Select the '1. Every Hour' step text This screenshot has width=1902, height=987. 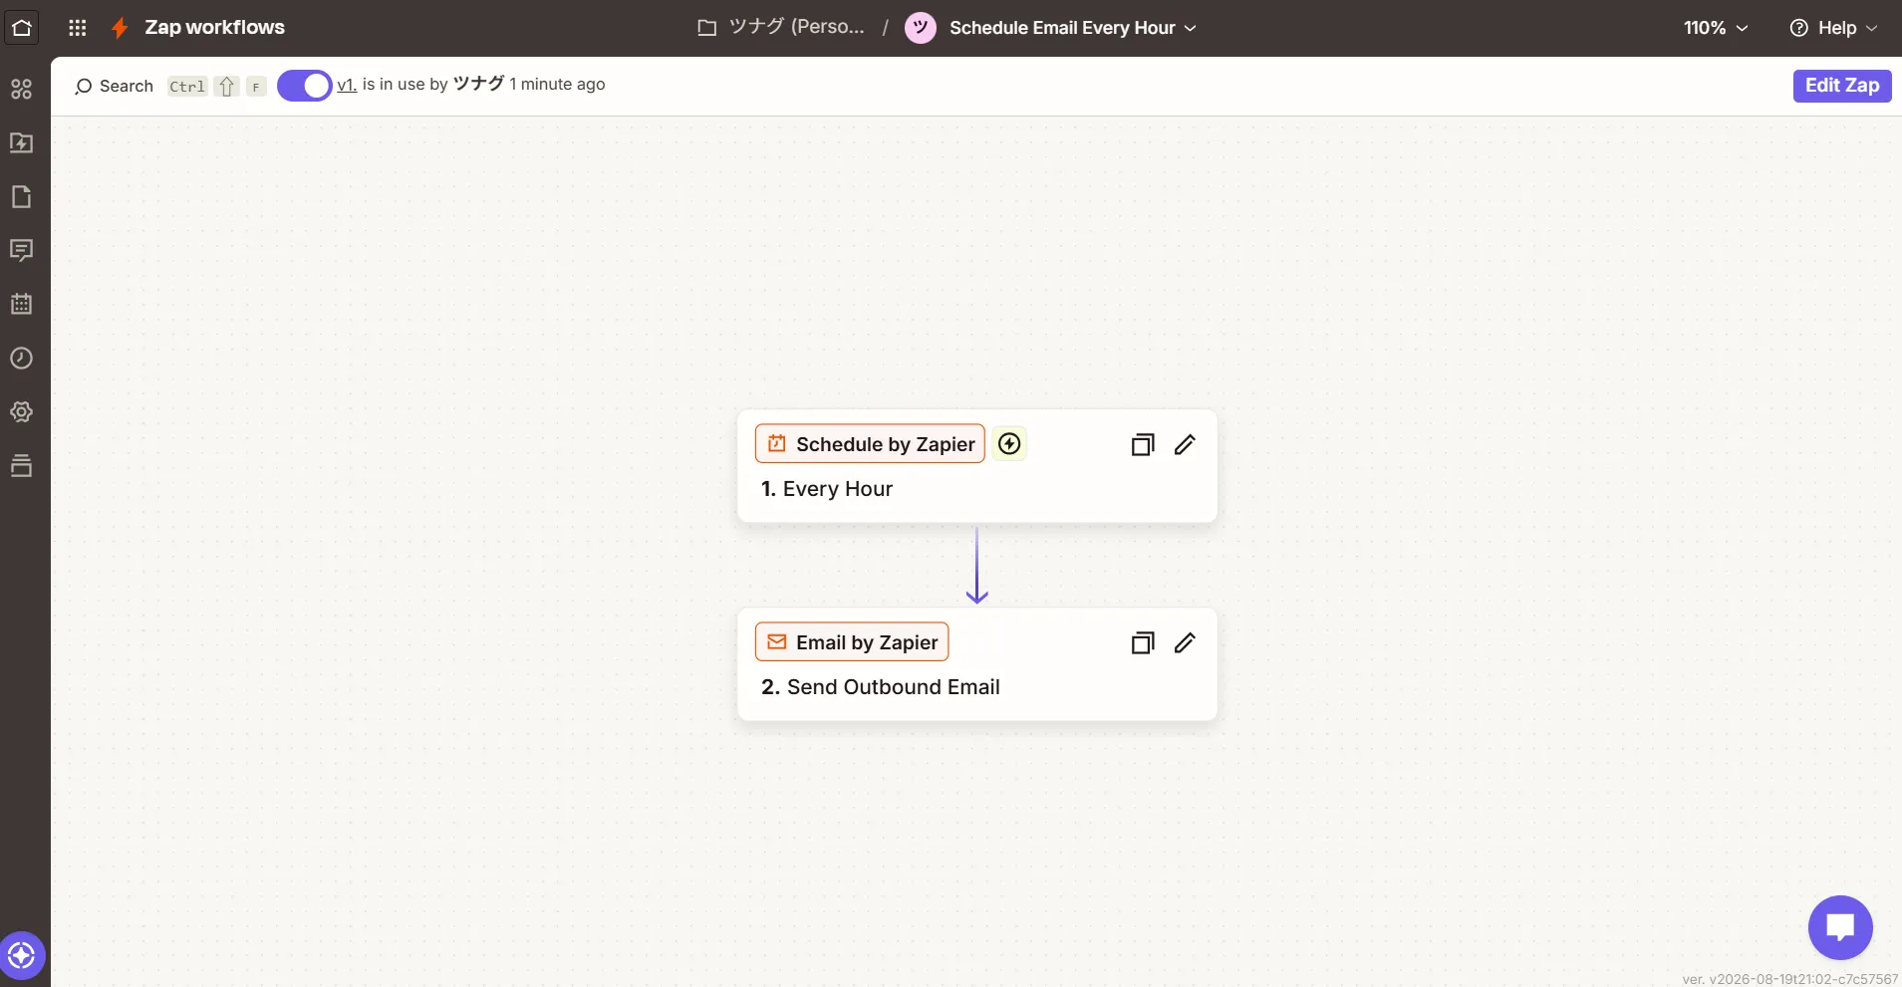click(827, 489)
